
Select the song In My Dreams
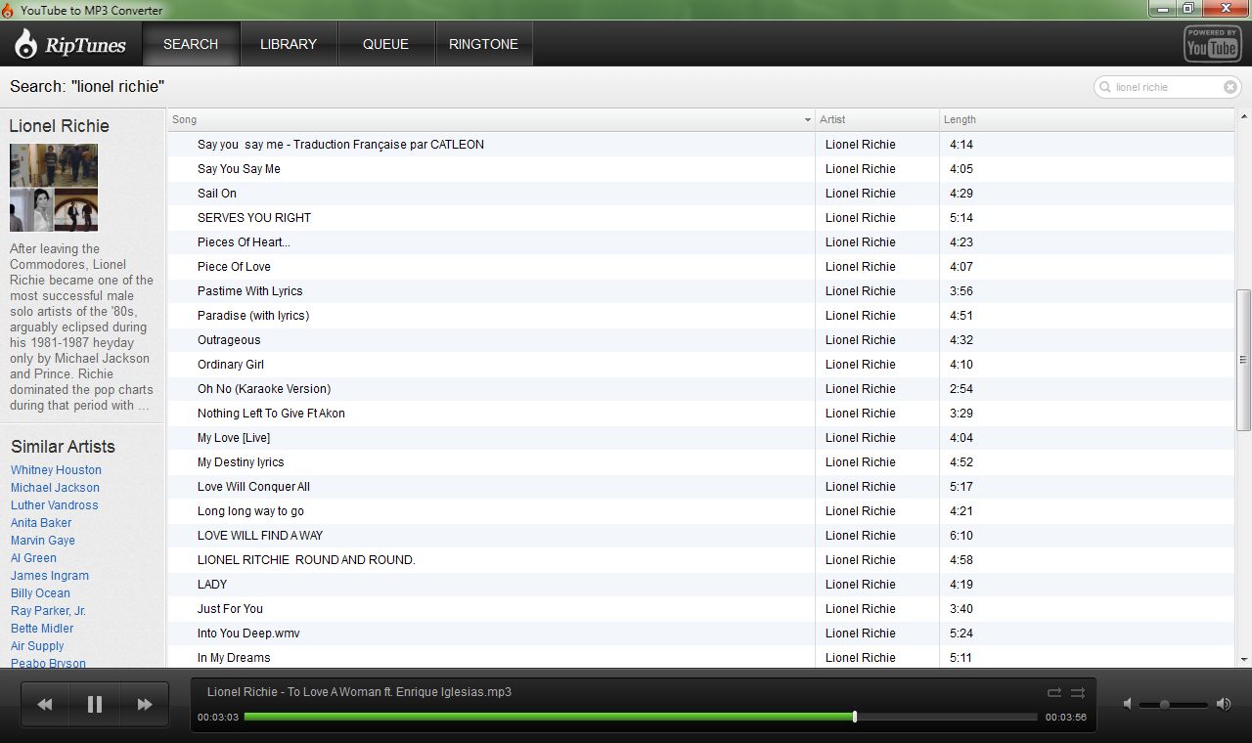[234, 658]
